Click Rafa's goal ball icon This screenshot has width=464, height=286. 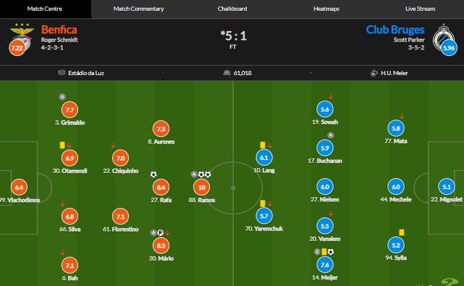point(154,175)
